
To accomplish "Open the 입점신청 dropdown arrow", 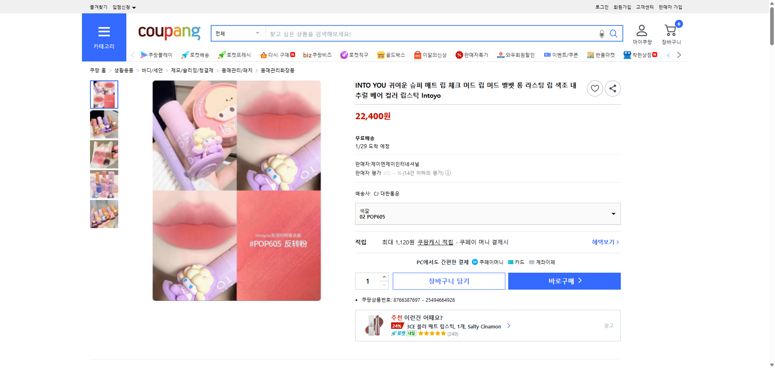I will click(134, 7).
